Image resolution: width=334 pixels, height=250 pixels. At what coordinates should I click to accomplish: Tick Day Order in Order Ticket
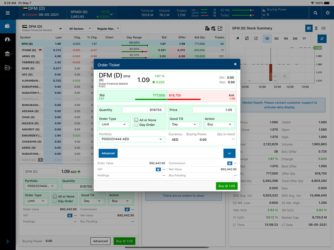pyautogui.click(x=136, y=125)
